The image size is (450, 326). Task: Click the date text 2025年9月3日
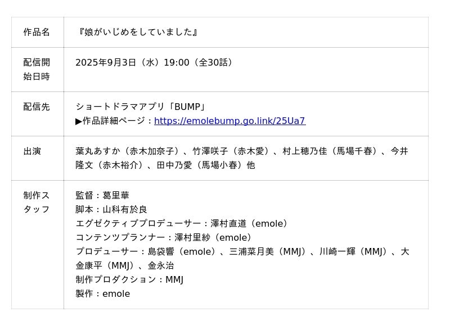[x=106, y=62]
